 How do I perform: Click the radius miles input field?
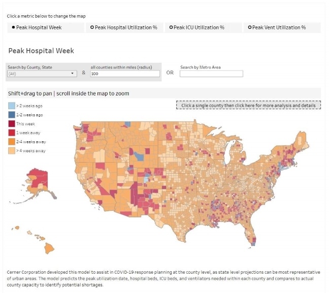coord(125,74)
